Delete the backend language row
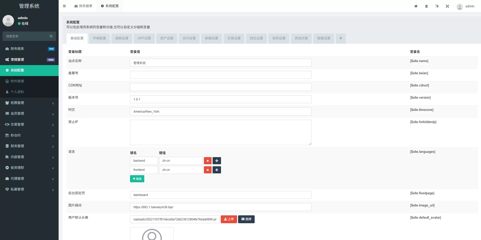 (207, 161)
